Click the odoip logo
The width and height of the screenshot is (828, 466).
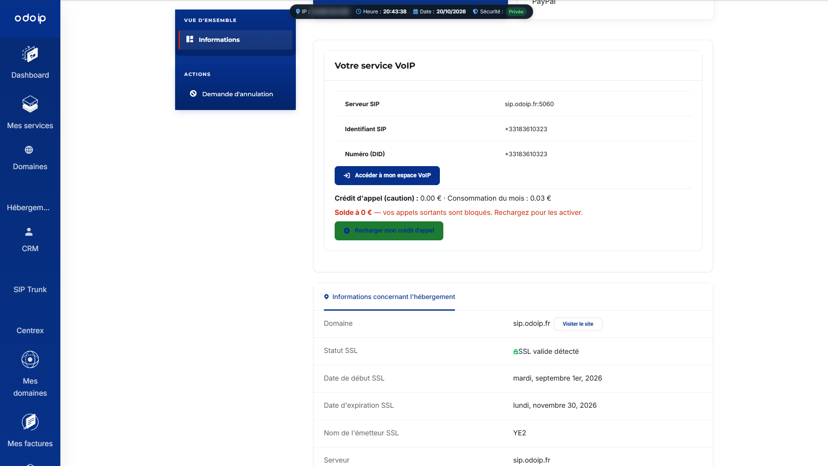(x=30, y=18)
